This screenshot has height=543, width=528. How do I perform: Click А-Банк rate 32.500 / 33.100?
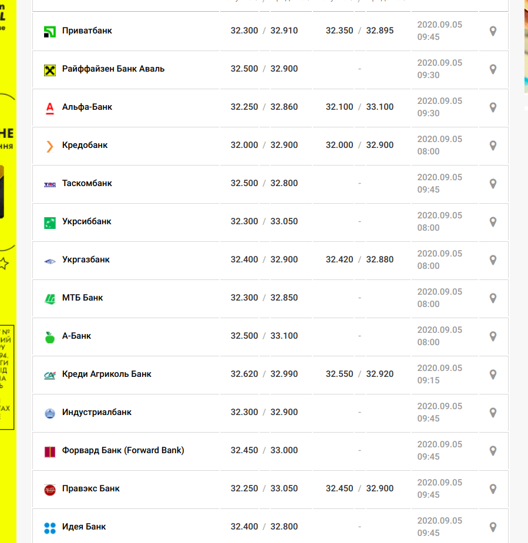[264, 336]
